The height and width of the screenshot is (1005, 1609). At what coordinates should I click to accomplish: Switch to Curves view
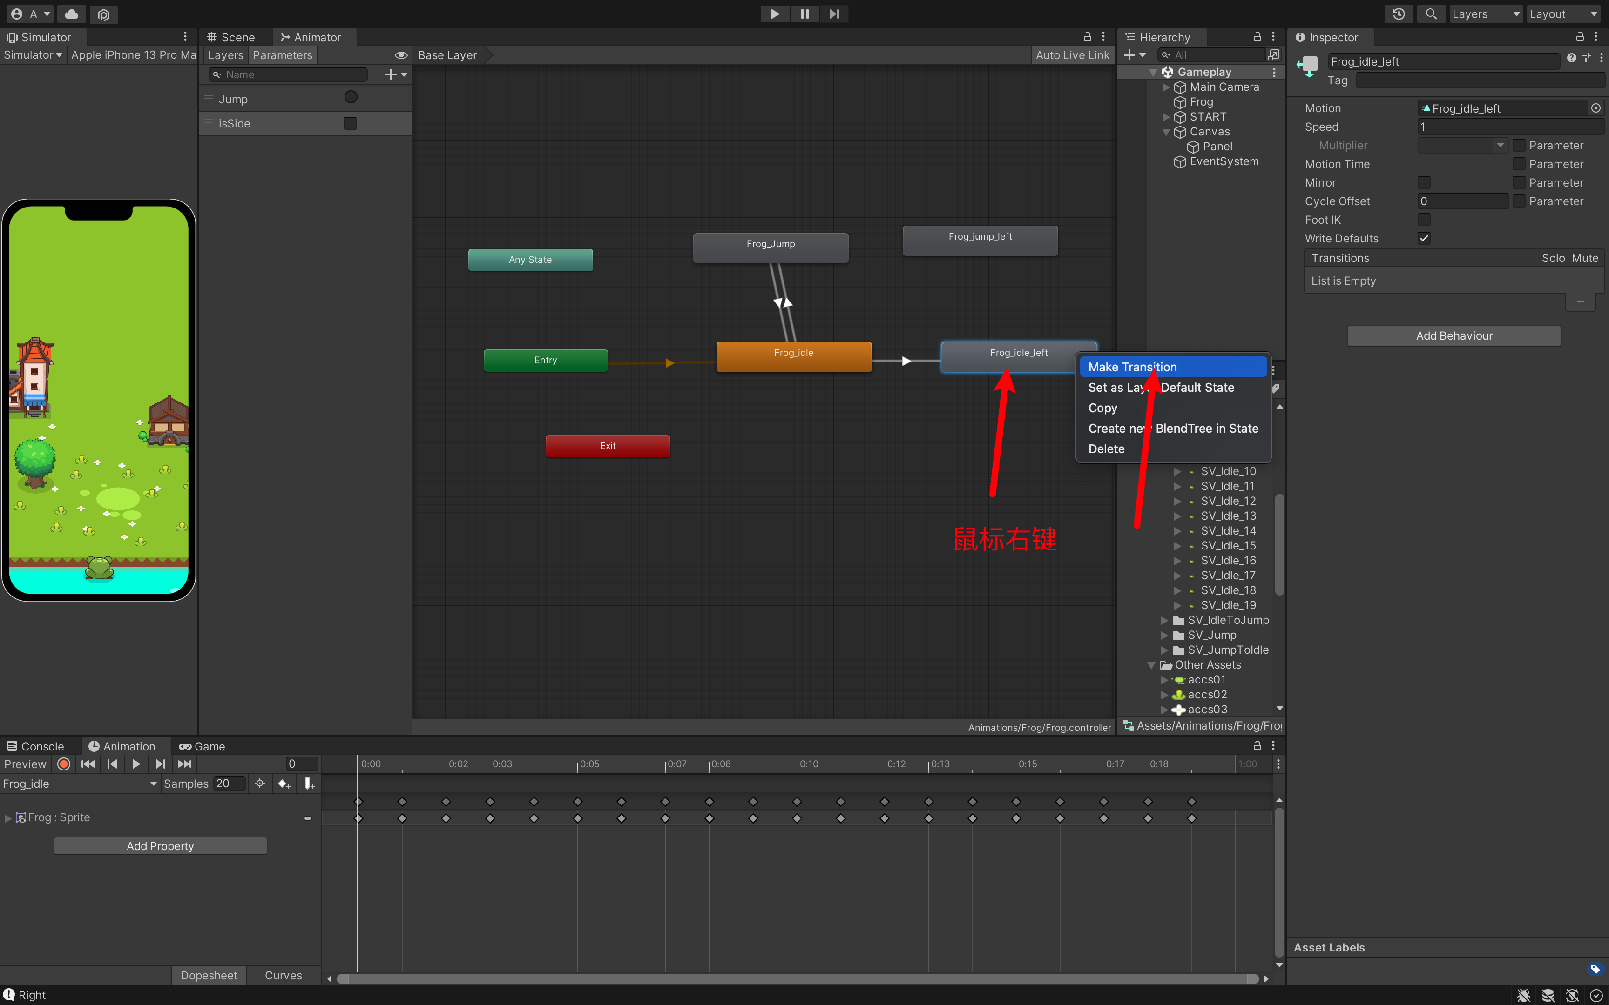point(283,975)
